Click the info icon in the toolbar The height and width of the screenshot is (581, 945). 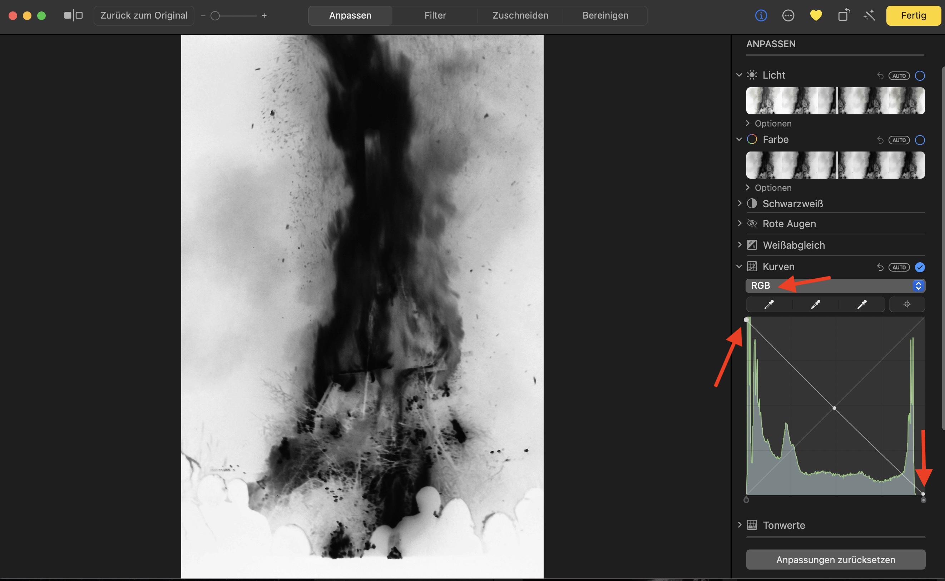point(761,16)
